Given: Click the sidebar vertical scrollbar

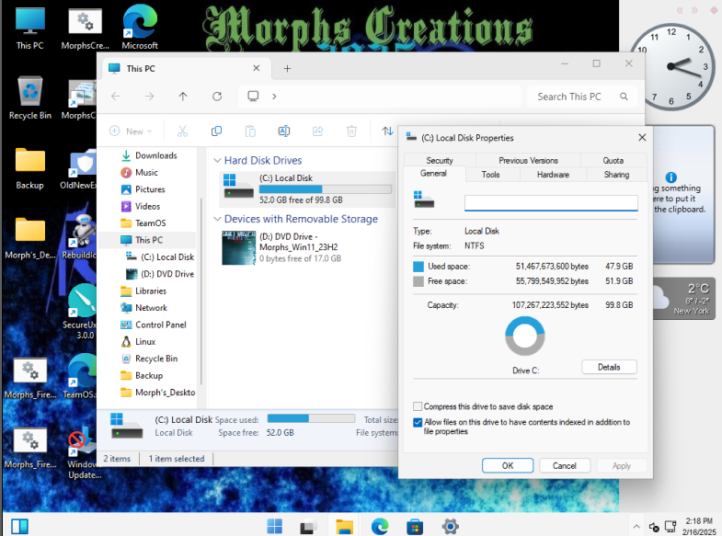Looking at the screenshot, I should pos(201,291).
